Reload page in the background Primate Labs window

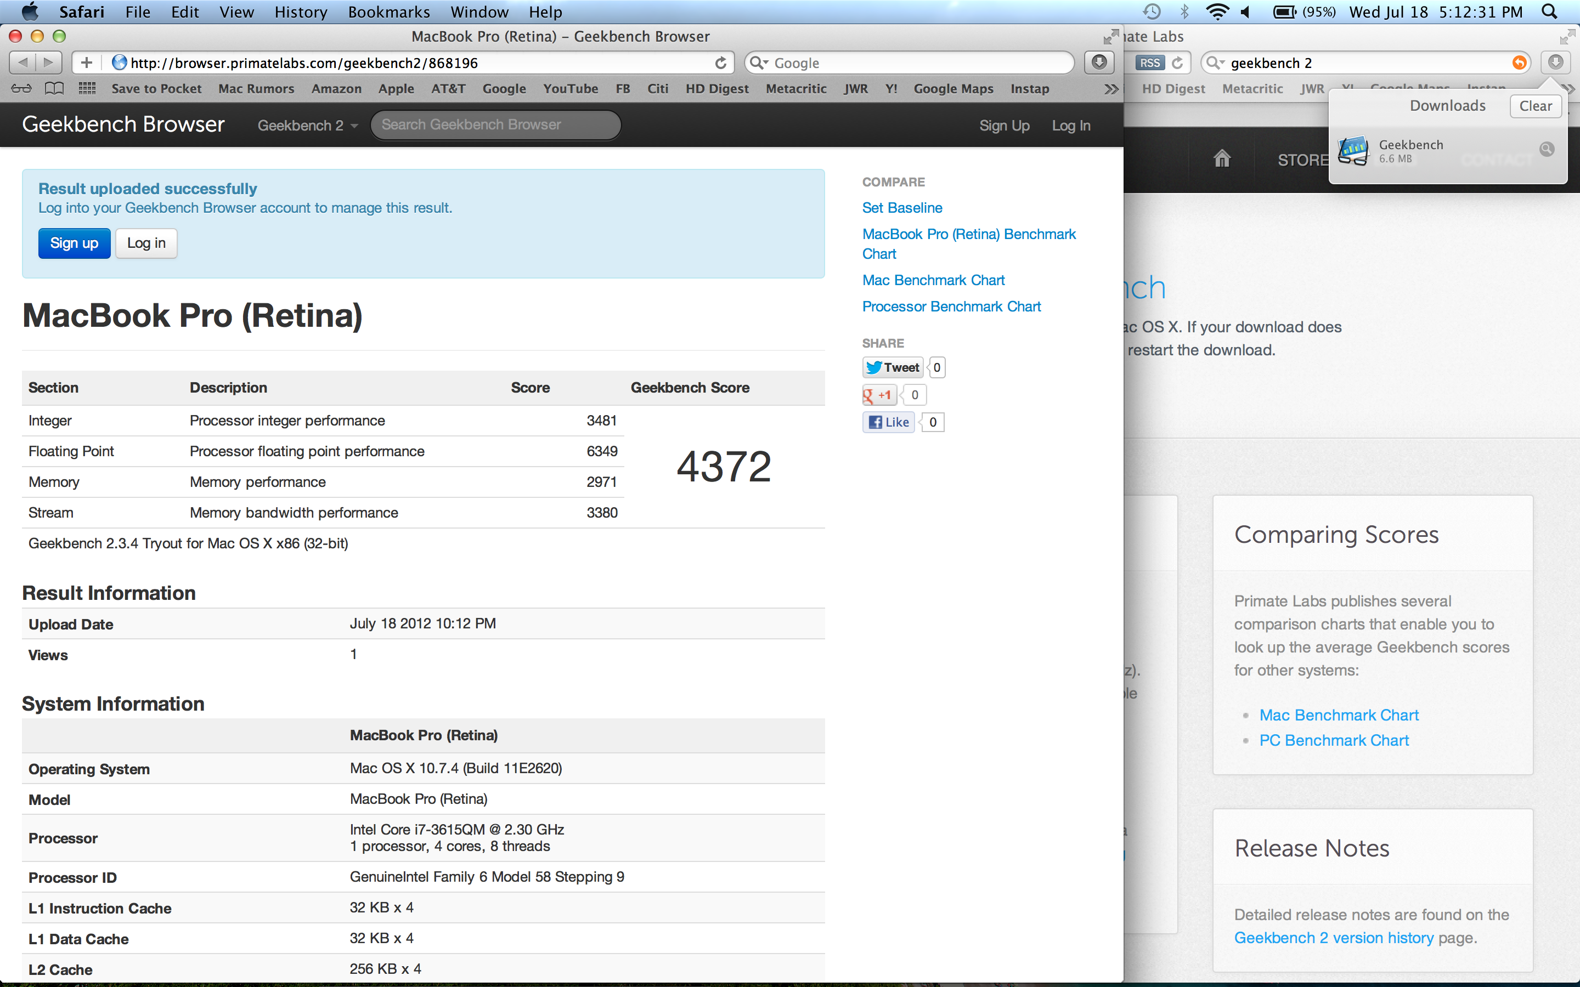[1177, 63]
